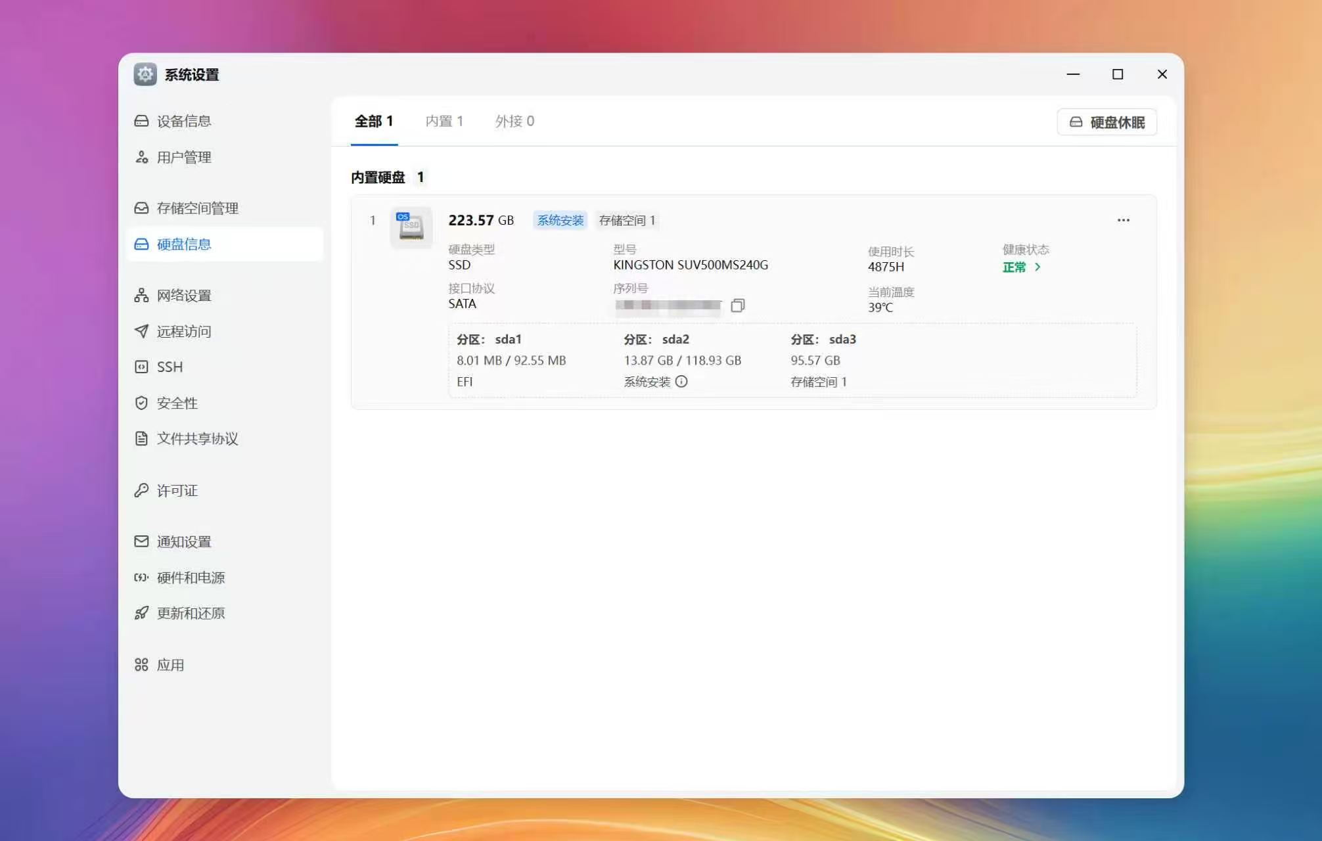Image resolution: width=1322 pixels, height=841 pixels.
Task: Close the 系统设置 window
Action: [1162, 74]
